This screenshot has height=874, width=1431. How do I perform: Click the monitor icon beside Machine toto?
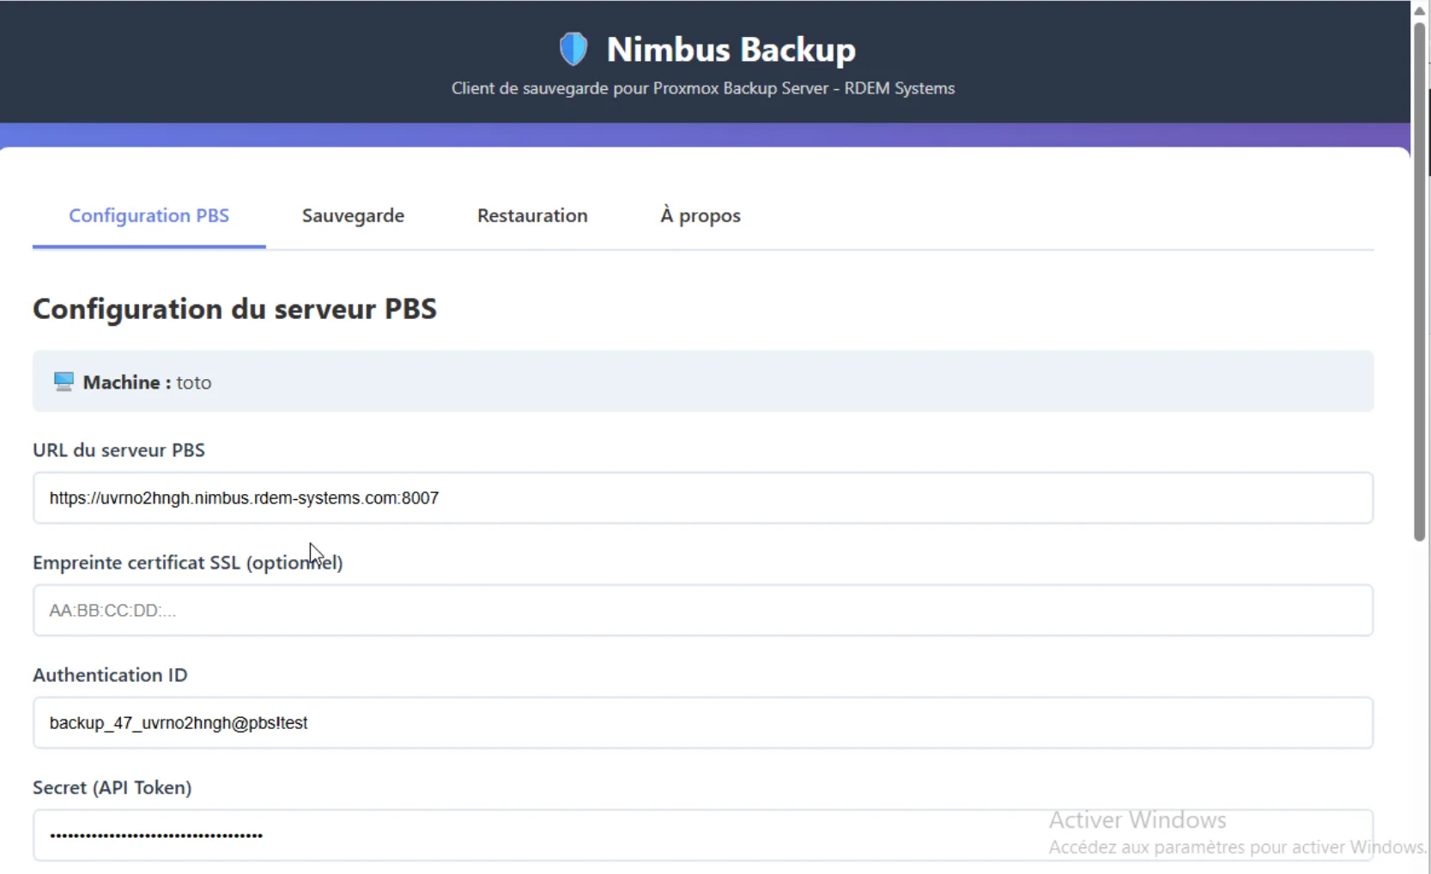(63, 381)
